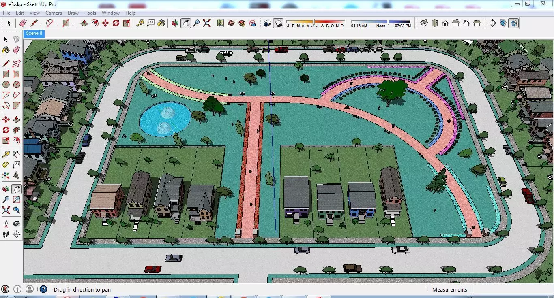Select Orbit tool in top toolbar
The image size is (554, 298).
(175, 23)
